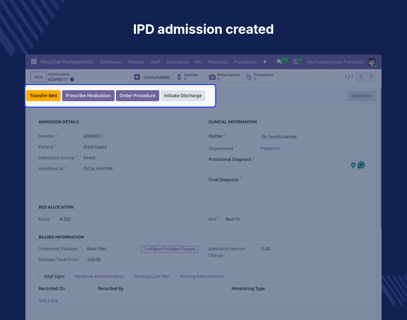Switch to Nursing Interventions tab
The height and width of the screenshot is (320, 407).
pos(202,276)
